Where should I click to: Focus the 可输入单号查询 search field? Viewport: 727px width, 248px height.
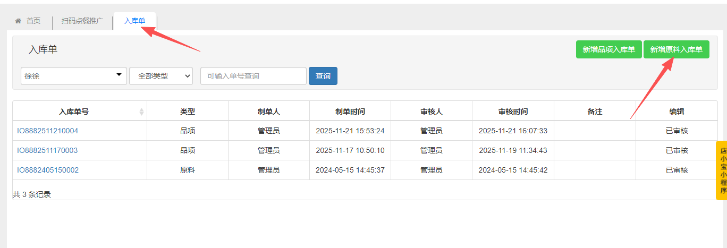[x=253, y=76]
